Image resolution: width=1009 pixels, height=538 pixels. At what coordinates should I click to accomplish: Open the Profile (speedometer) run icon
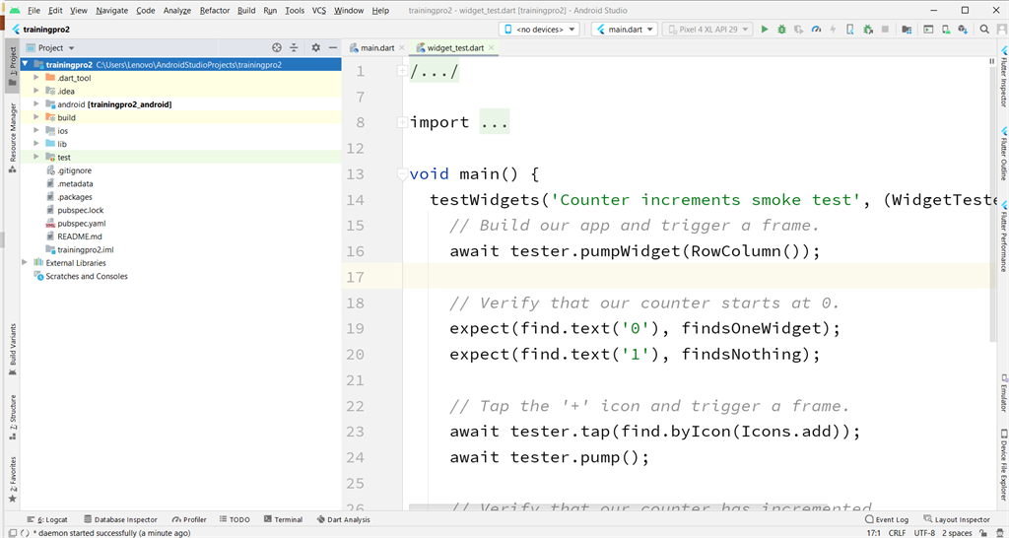click(816, 29)
